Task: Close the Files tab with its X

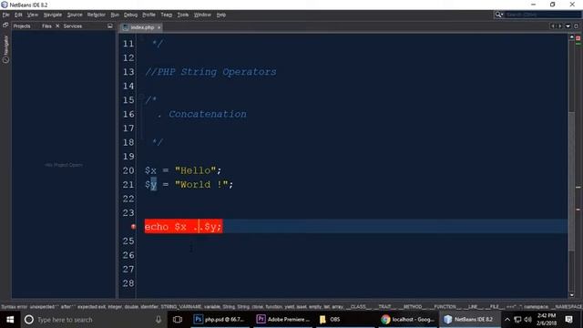Action: [x=57, y=26]
